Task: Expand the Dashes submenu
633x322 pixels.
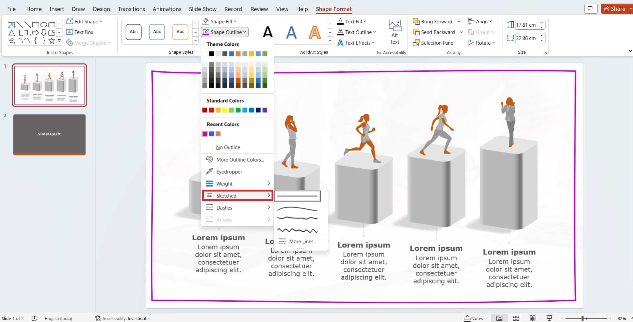Action: pos(224,207)
